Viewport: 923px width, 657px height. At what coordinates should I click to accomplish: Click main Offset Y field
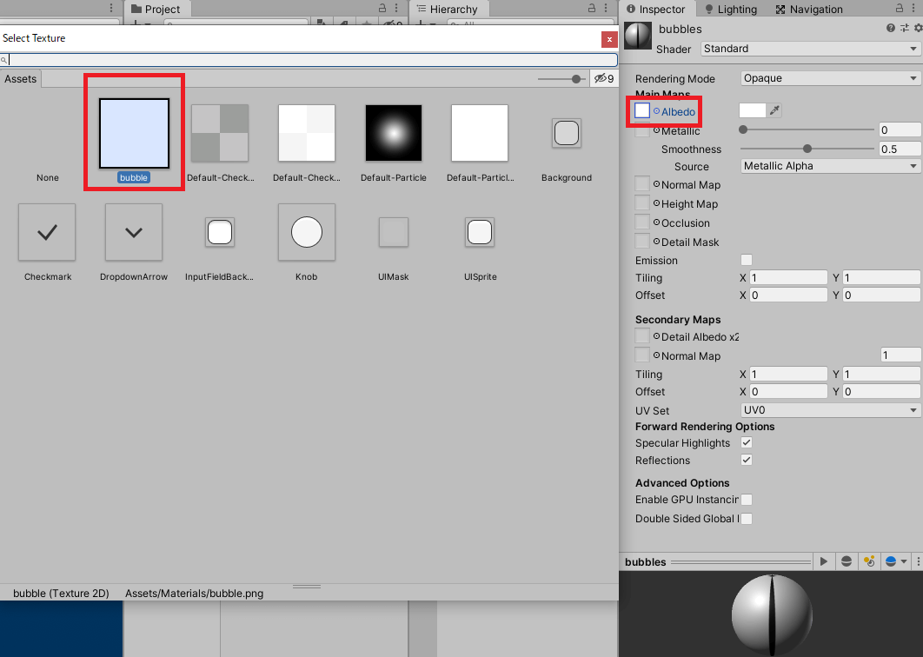[x=881, y=295]
